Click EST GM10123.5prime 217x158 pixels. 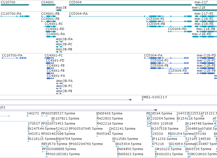click(156, 152)
